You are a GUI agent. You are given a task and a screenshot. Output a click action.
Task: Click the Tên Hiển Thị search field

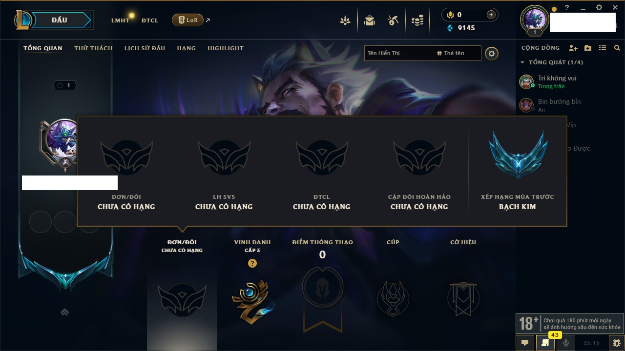(398, 53)
